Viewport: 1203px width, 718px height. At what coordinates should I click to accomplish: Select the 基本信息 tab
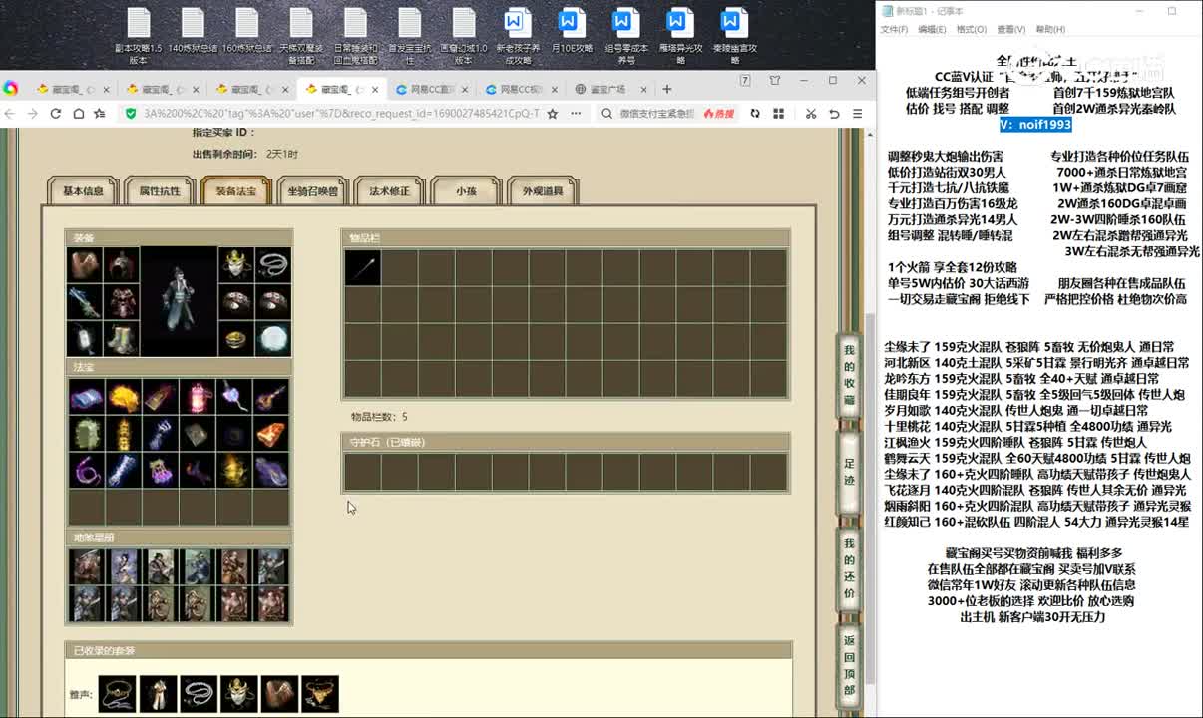[83, 191]
